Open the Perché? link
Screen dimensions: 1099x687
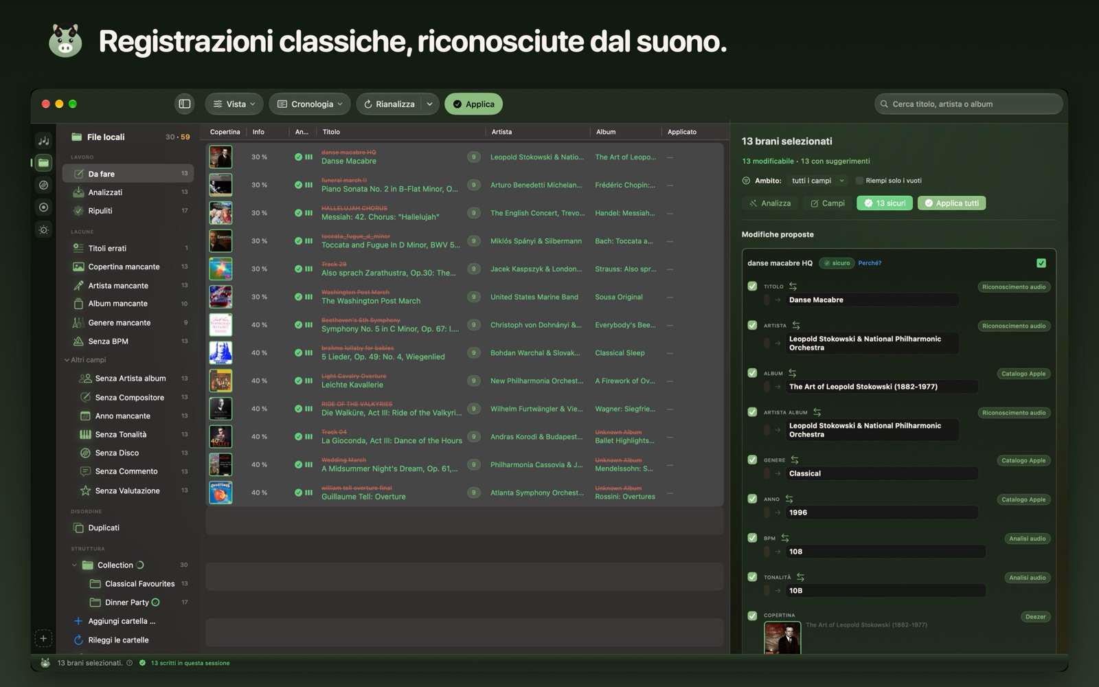870,263
